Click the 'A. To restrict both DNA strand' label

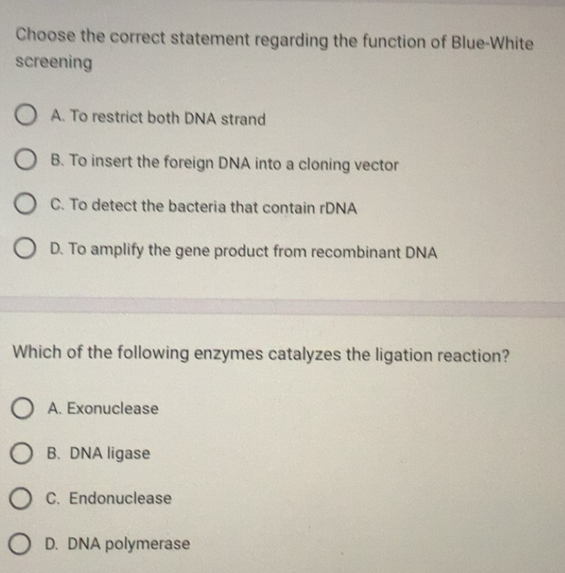coord(158,118)
